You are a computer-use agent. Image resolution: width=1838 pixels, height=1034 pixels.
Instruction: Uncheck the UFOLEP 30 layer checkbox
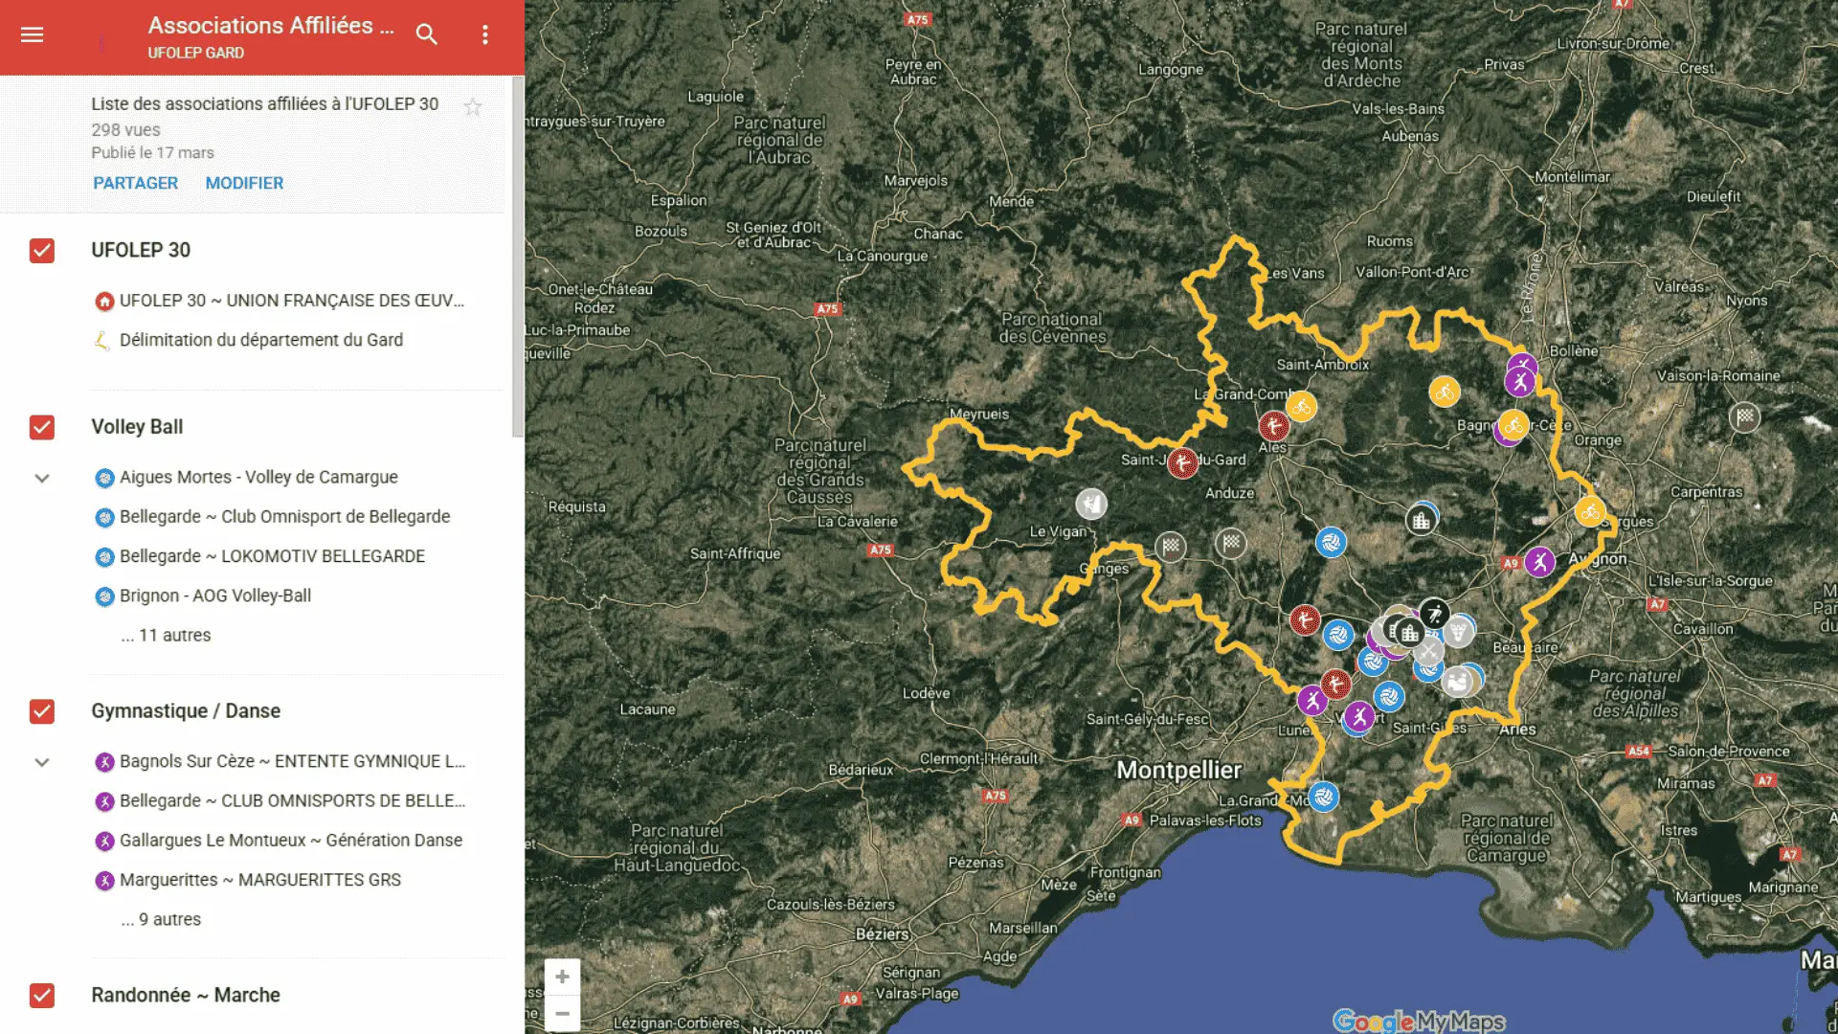click(42, 251)
